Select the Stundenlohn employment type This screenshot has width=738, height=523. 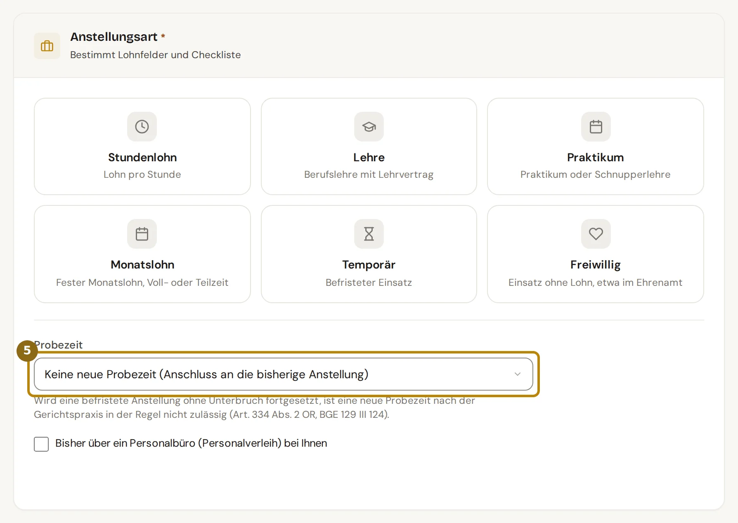142,146
